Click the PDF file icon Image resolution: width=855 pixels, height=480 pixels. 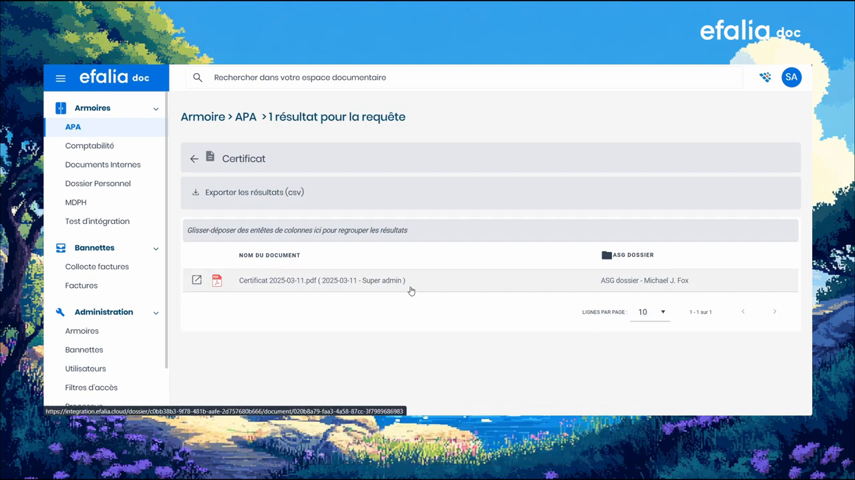click(216, 280)
